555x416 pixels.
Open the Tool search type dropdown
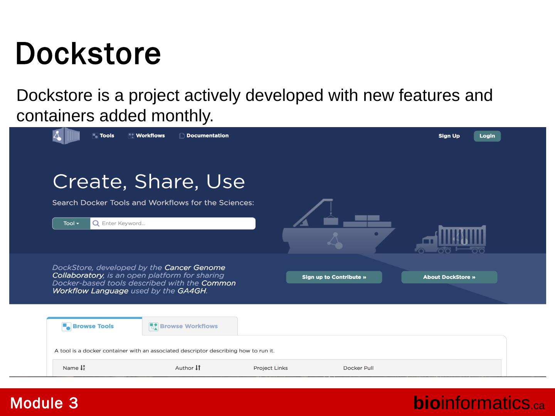tap(71, 224)
